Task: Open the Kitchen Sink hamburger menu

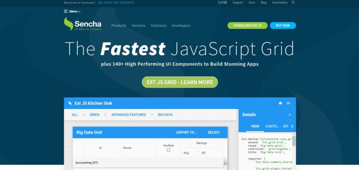Action: tap(288, 103)
